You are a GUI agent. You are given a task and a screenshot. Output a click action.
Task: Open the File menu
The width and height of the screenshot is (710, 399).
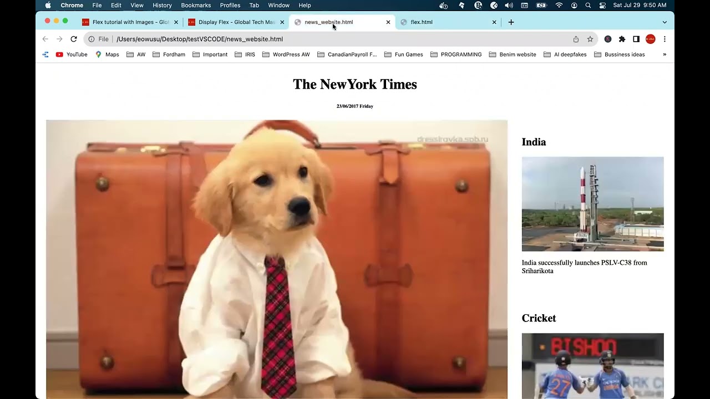click(x=97, y=6)
